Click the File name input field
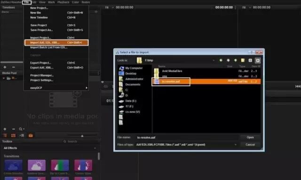 click(x=187, y=137)
